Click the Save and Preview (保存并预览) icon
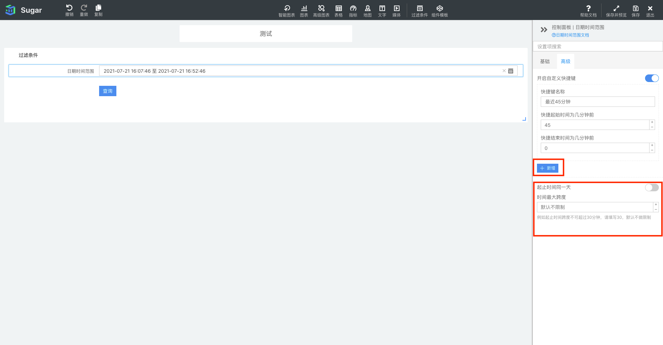Screen dimensions: 663x345 coord(616,9)
